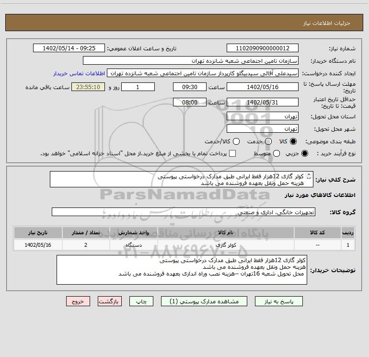
Task: Click the 'ردیف' column header
Action: tap(348, 232)
